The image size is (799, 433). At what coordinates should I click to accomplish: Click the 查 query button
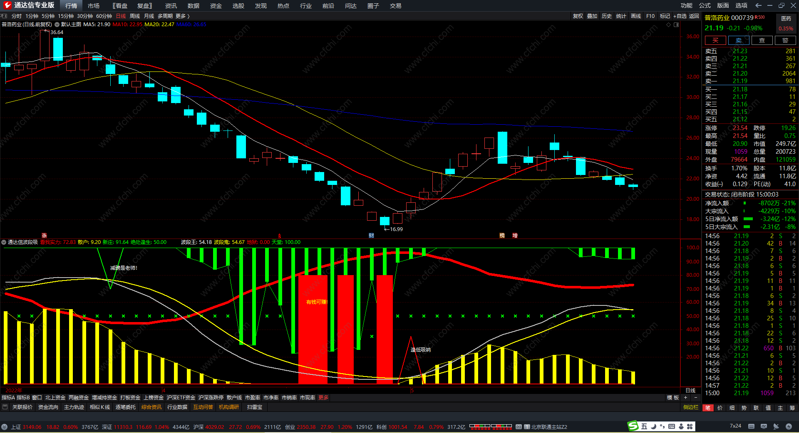click(x=762, y=40)
